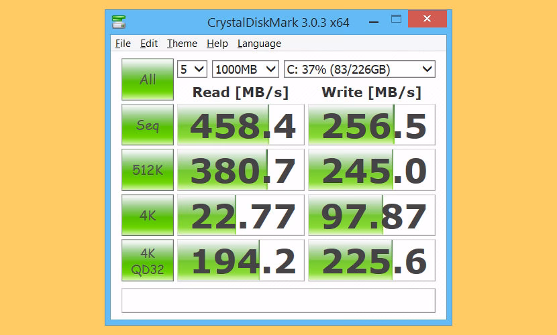Start the 512K random test
557x335 pixels.
click(x=148, y=170)
